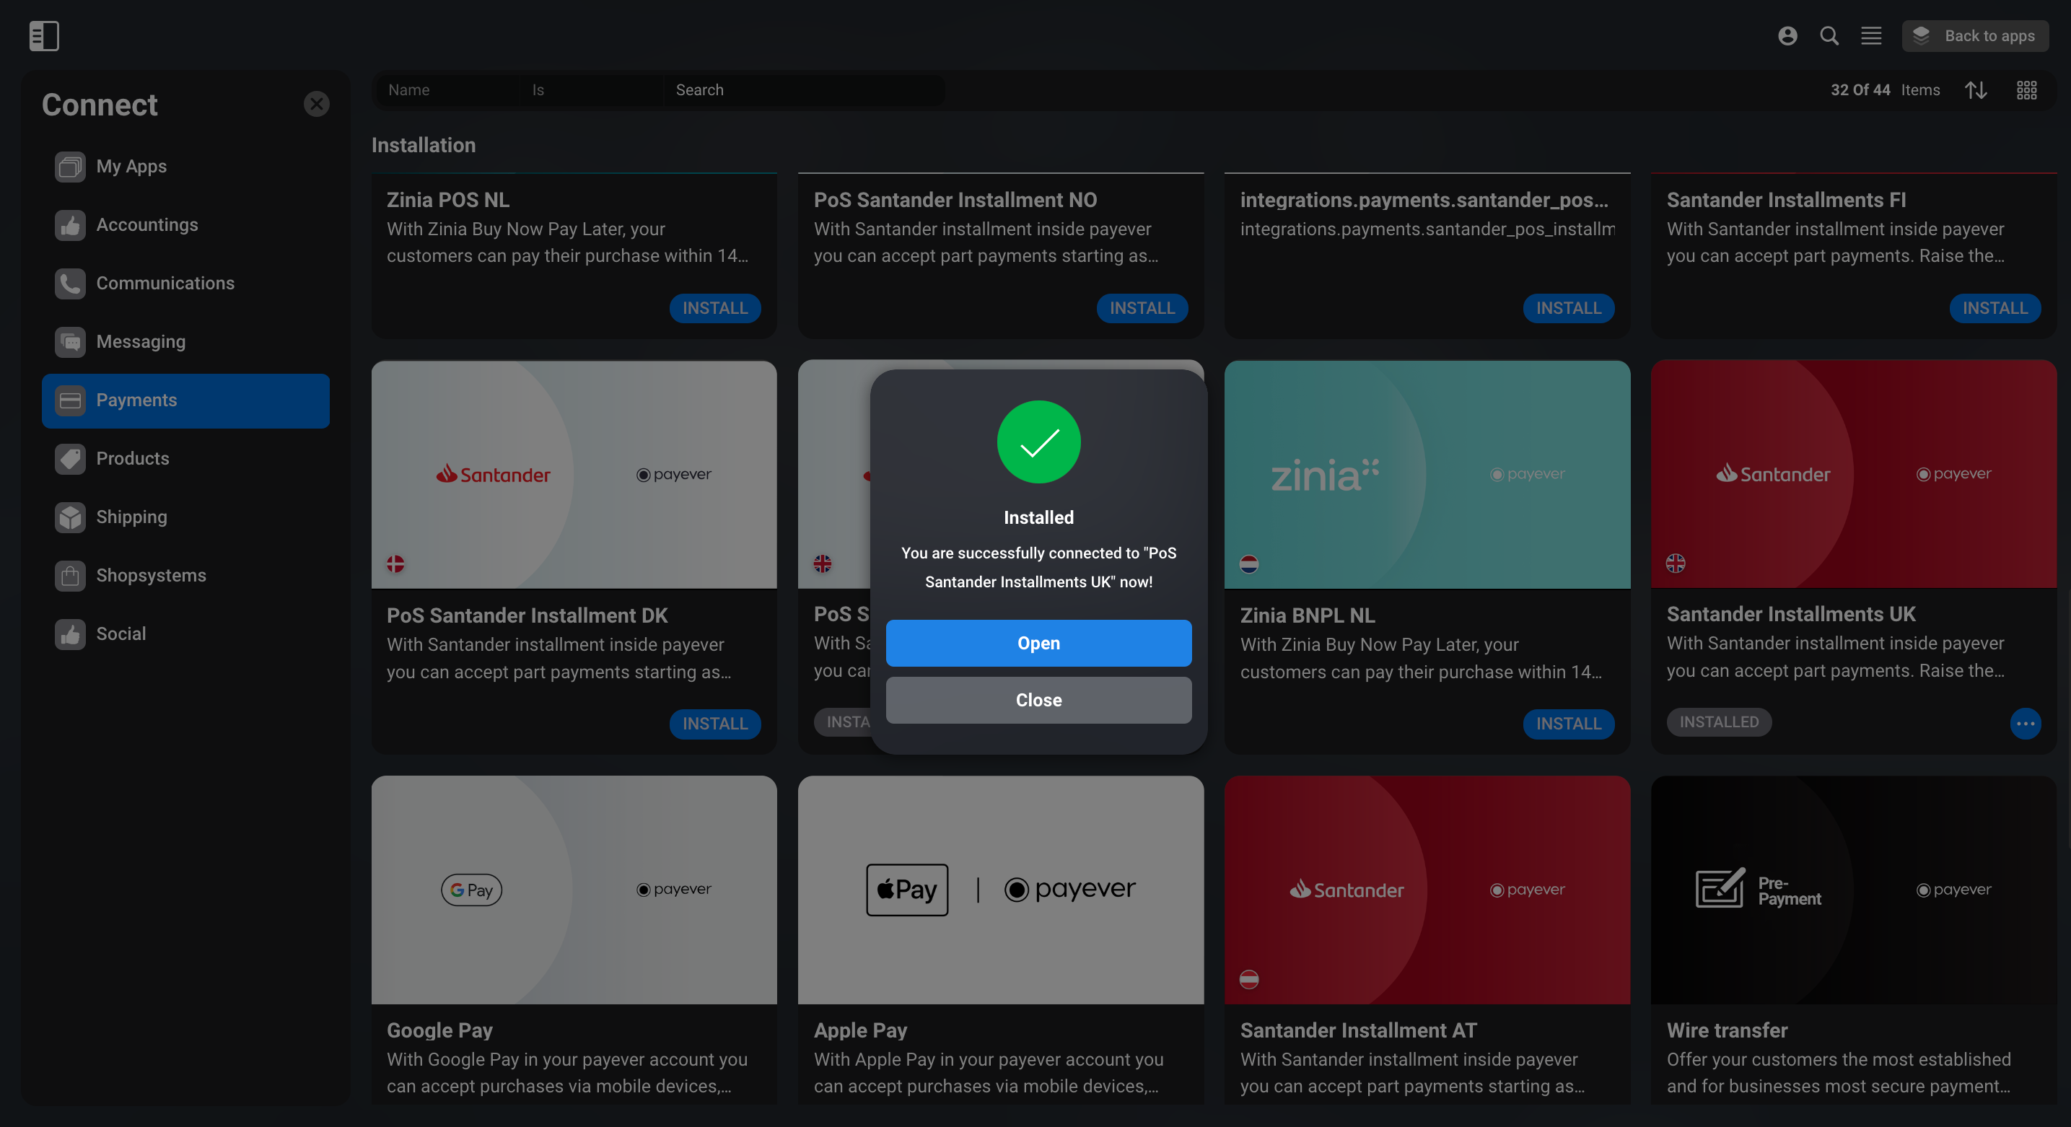Click Netherlands flag on Zinia BNPL card
The image size is (2071, 1127).
point(1248,563)
